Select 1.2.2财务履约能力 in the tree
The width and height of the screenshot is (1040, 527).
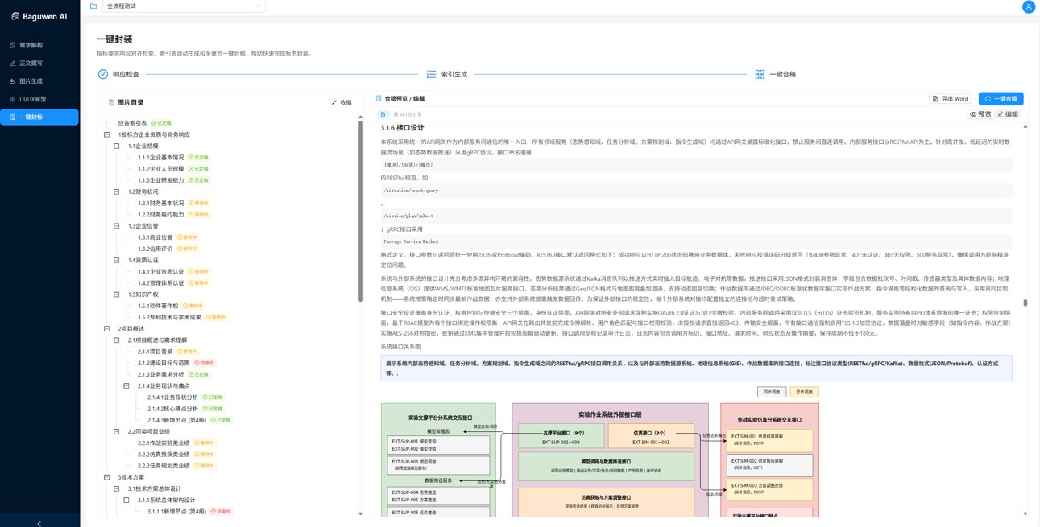[x=160, y=214]
